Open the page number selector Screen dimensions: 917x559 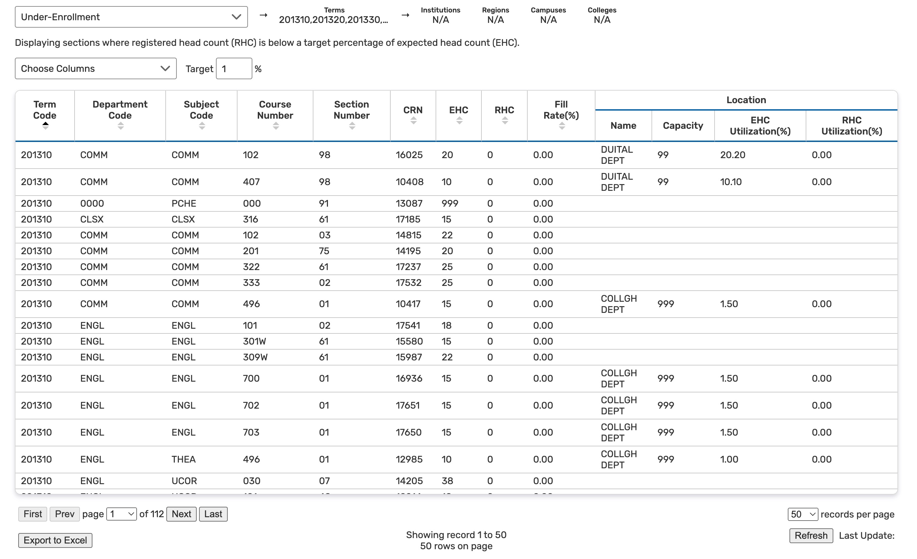(x=121, y=514)
